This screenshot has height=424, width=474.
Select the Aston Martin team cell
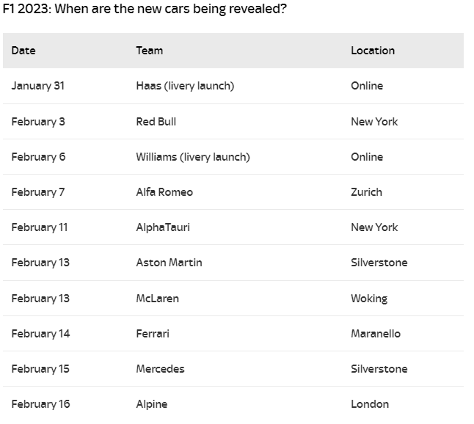[x=169, y=263]
